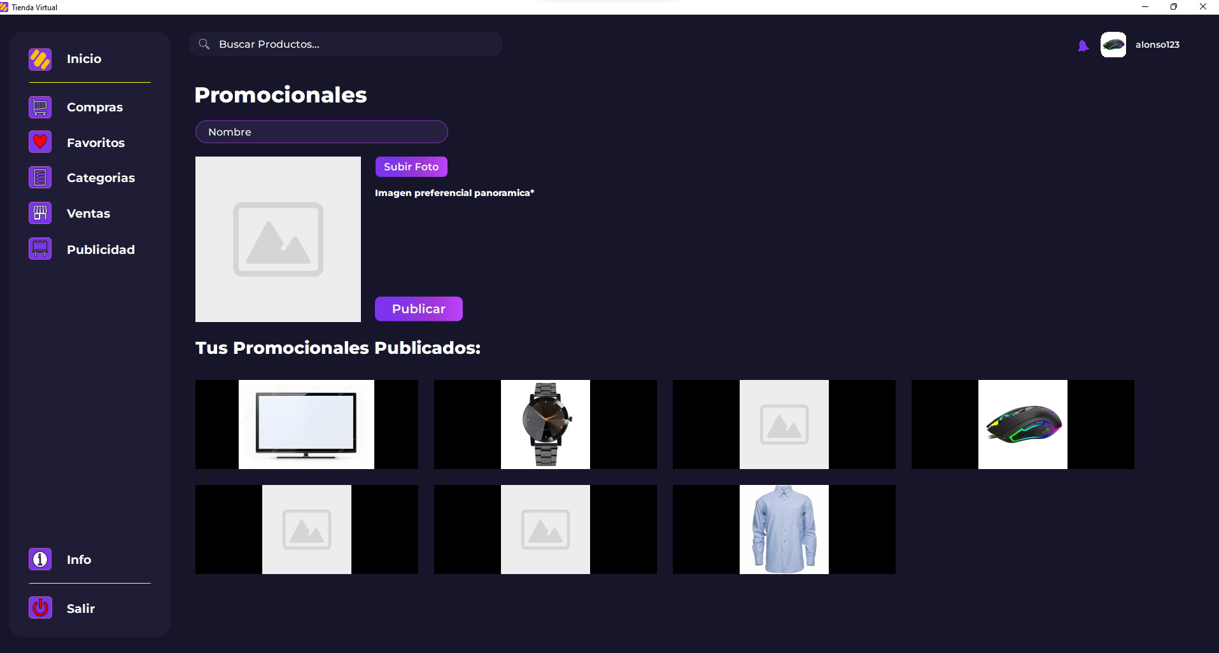The image size is (1219, 653).
Task: Open the notification bell icon
Action: pyautogui.click(x=1083, y=45)
